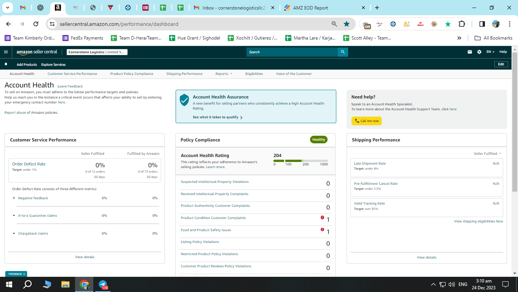Open Windows taskbar search
Viewport: 518px width, 292px height.
pos(28,284)
